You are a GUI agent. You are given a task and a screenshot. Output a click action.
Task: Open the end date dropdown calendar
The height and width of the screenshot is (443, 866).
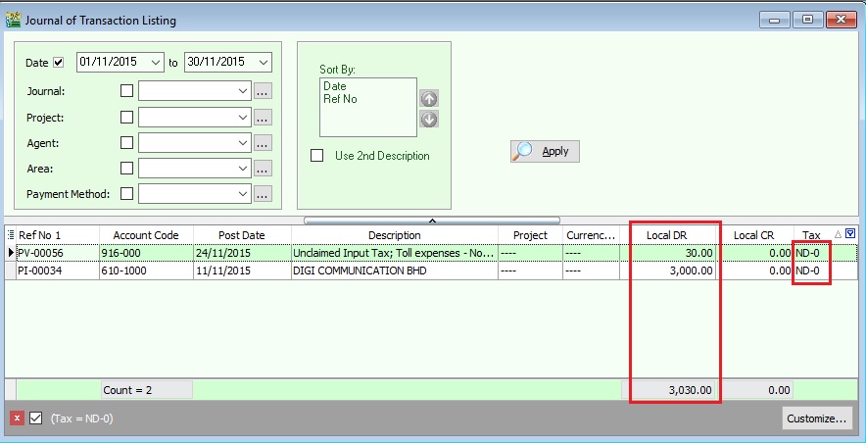[263, 62]
